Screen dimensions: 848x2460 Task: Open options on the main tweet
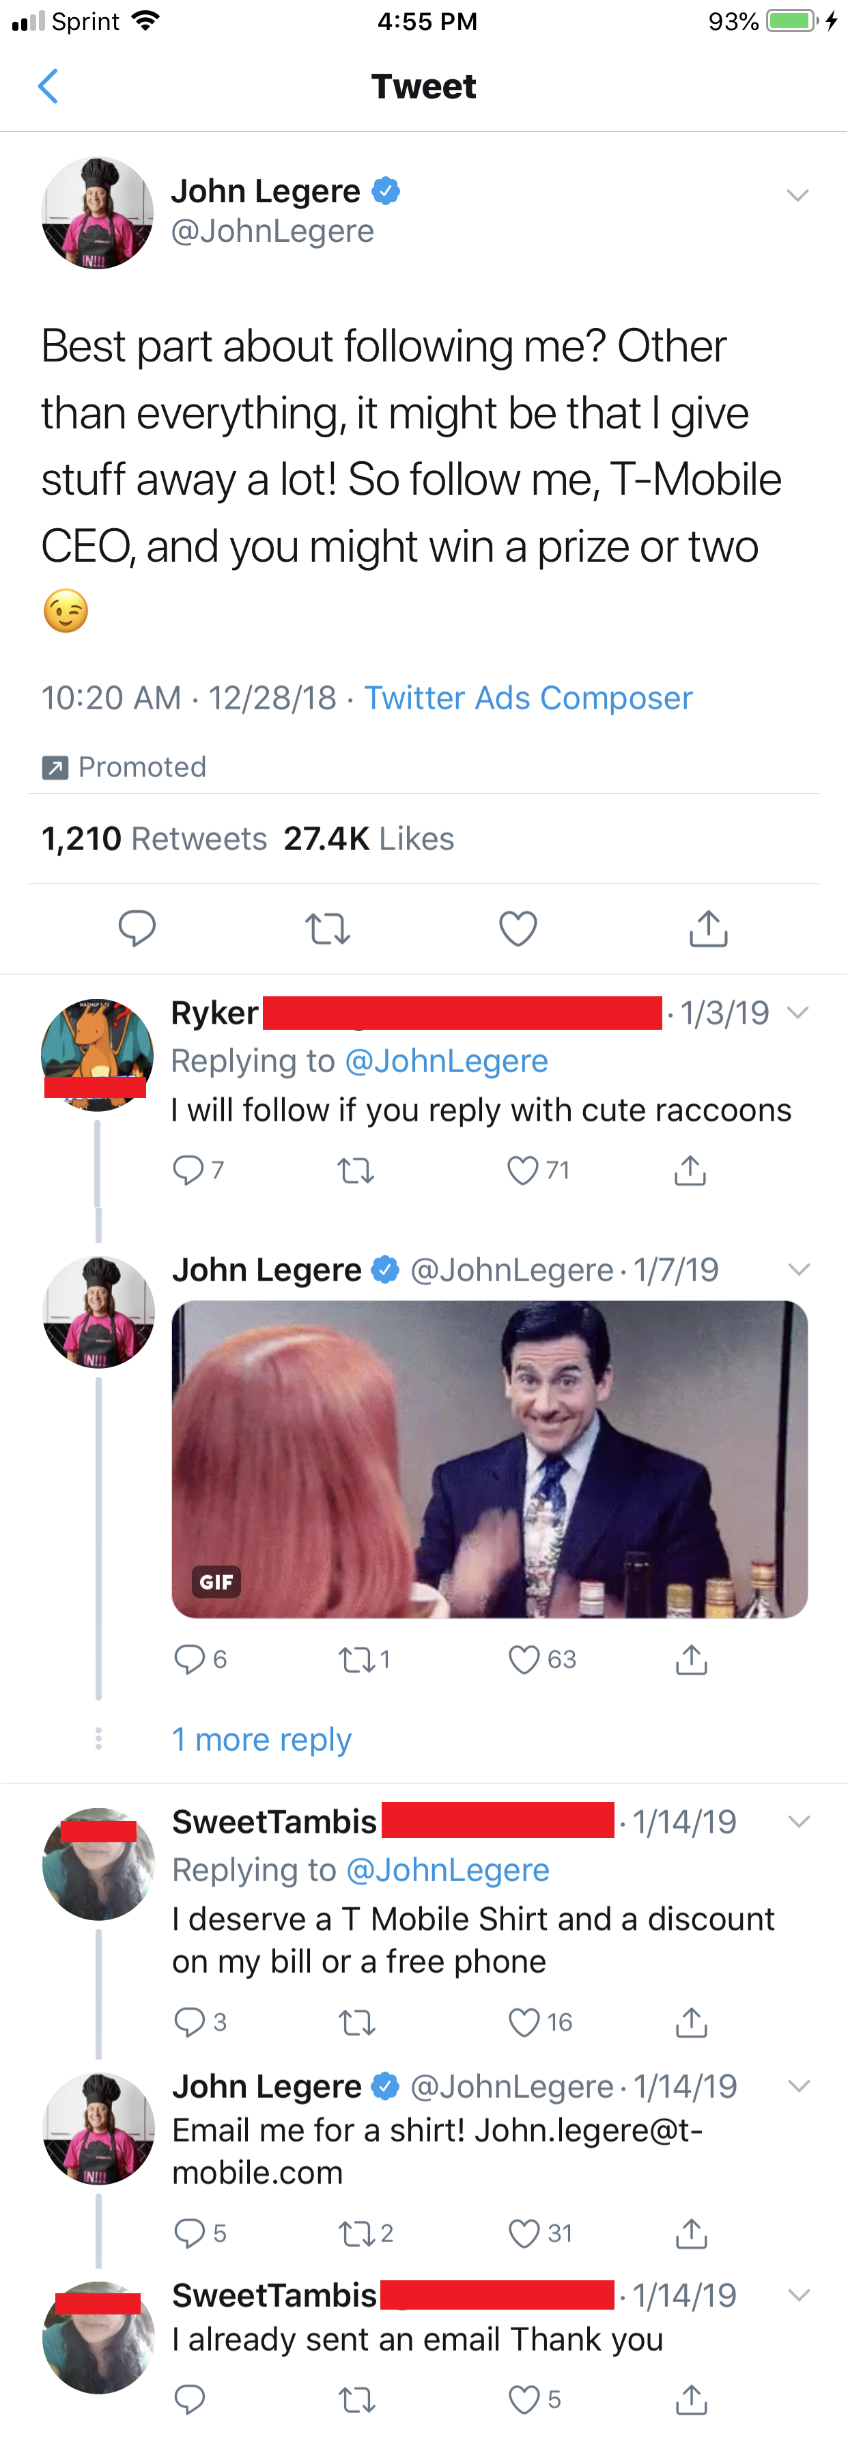tap(798, 194)
